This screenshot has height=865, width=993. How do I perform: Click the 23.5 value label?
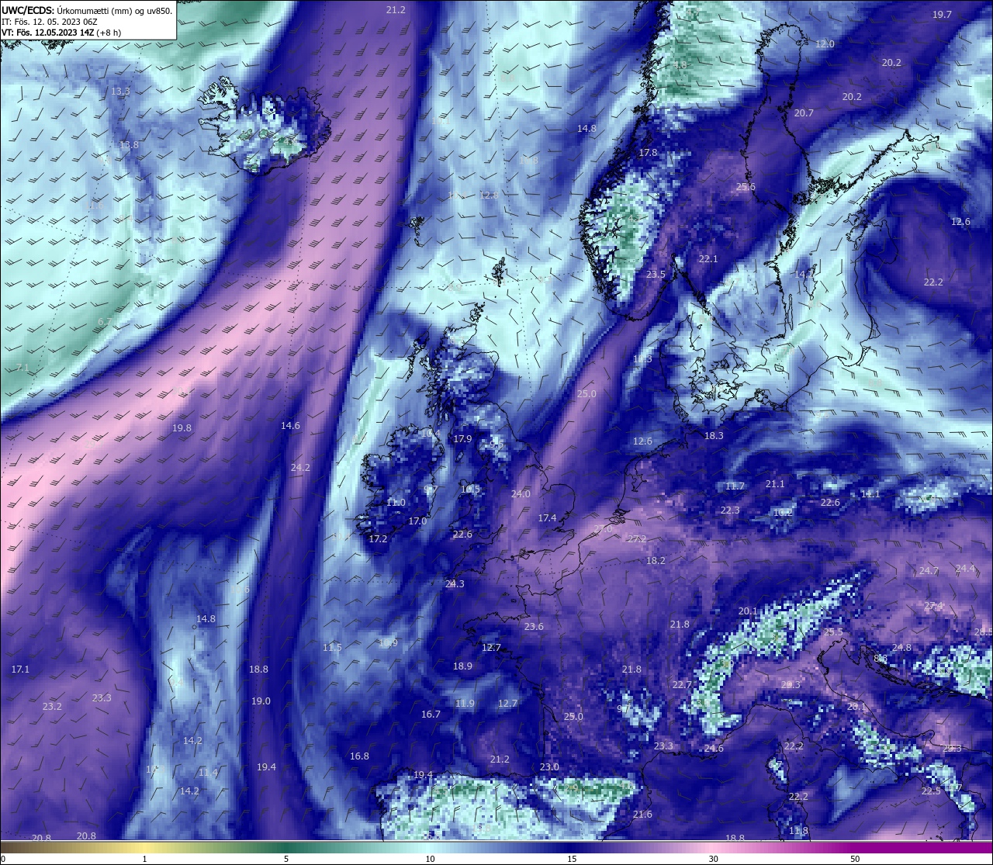click(656, 275)
